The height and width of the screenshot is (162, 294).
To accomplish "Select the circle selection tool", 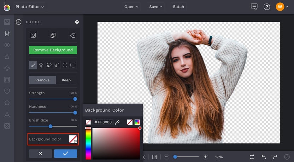I will pyautogui.click(x=65, y=65).
